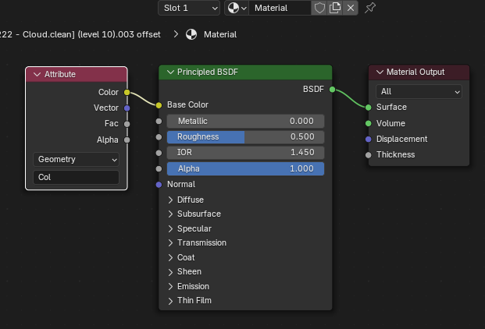Click the Attribute Alpha output socket

(127, 140)
